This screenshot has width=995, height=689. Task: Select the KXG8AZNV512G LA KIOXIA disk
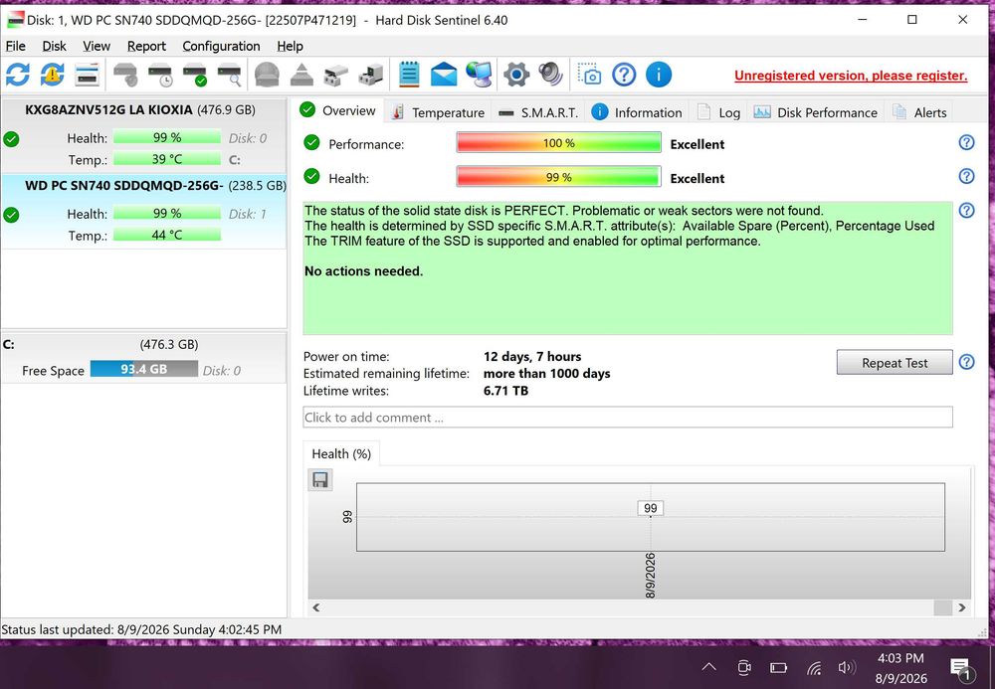click(x=143, y=135)
